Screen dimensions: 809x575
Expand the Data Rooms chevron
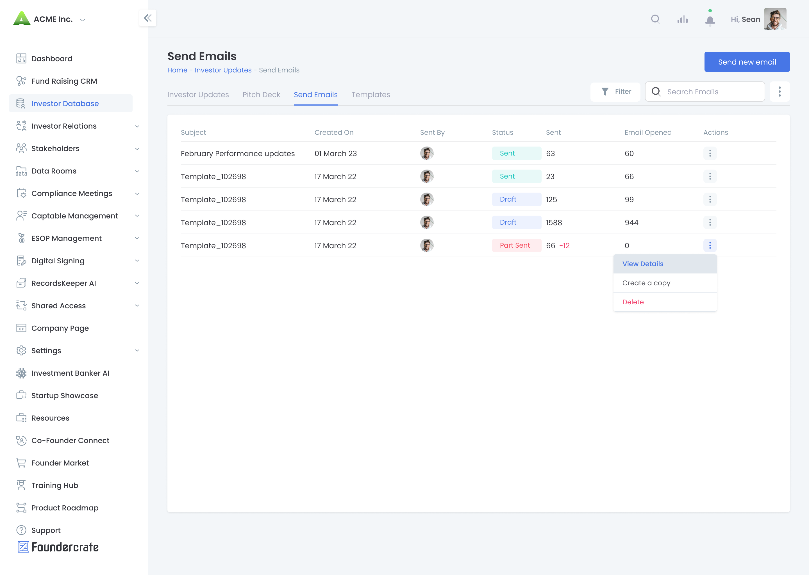(137, 171)
